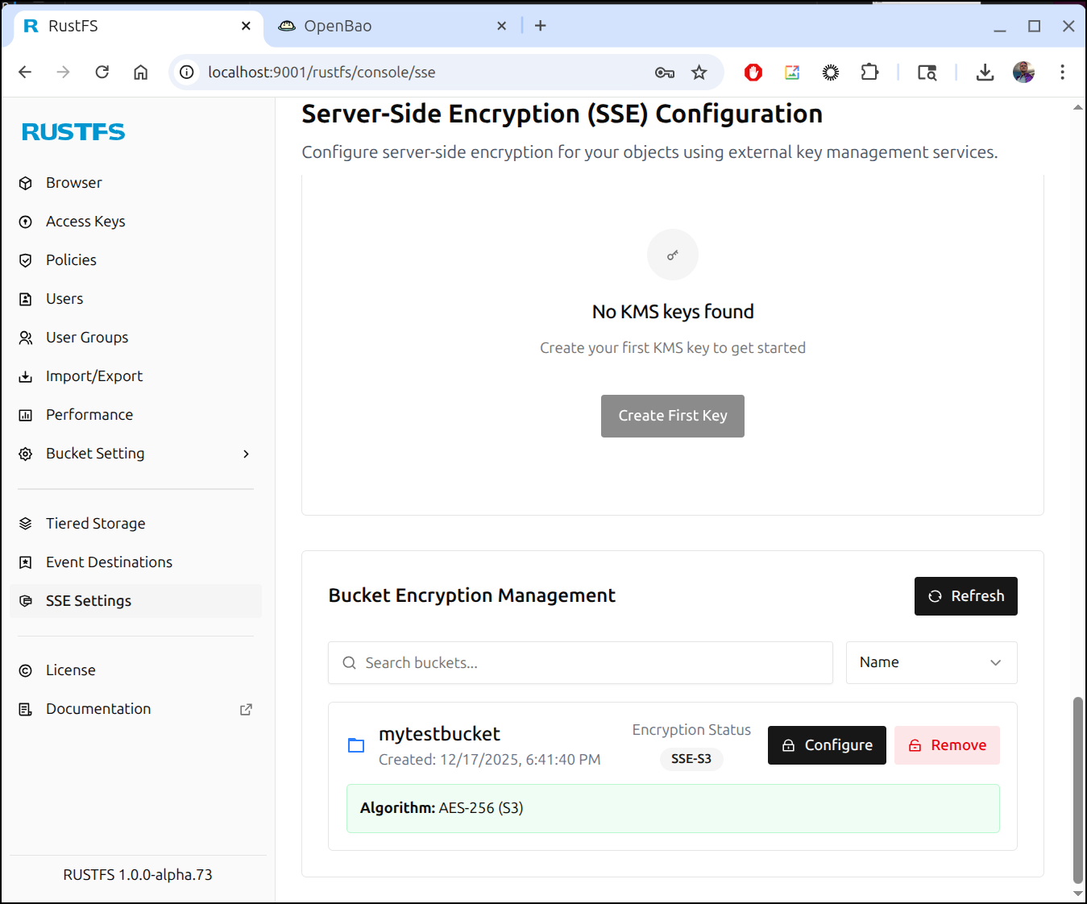Click the Users icon in sidebar
The image size is (1087, 904).
pos(26,299)
